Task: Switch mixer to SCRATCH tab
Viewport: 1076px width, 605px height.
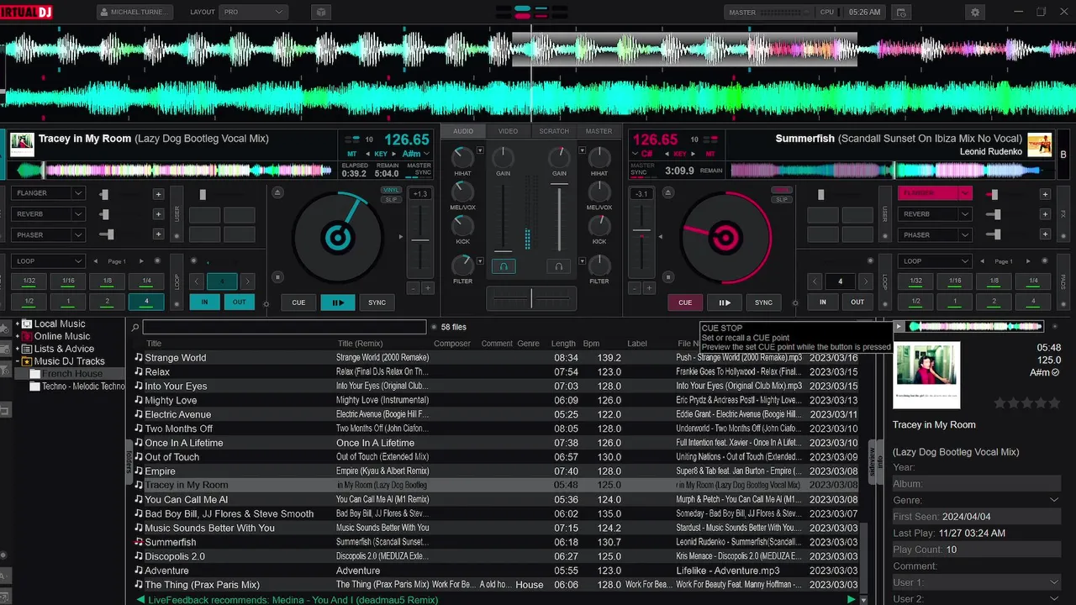Action: pyautogui.click(x=554, y=131)
